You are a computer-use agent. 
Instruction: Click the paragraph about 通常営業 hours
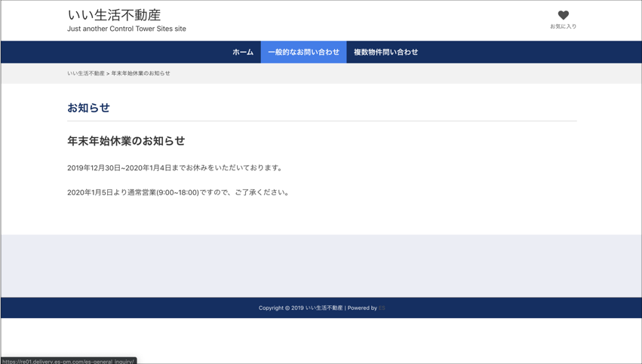pos(179,192)
